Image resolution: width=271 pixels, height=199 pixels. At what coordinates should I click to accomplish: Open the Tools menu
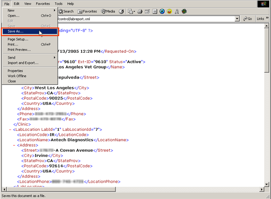[59, 4]
